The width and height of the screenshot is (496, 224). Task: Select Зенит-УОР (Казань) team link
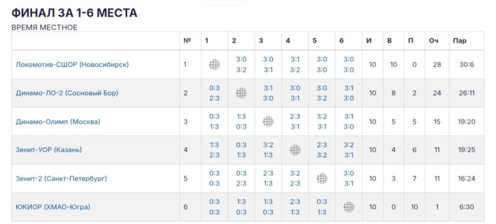[49, 150]
